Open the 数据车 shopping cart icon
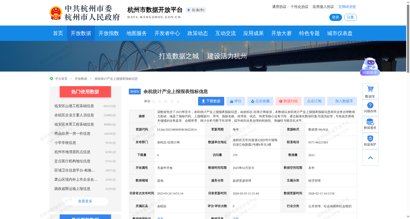 (x=370, y=91)
